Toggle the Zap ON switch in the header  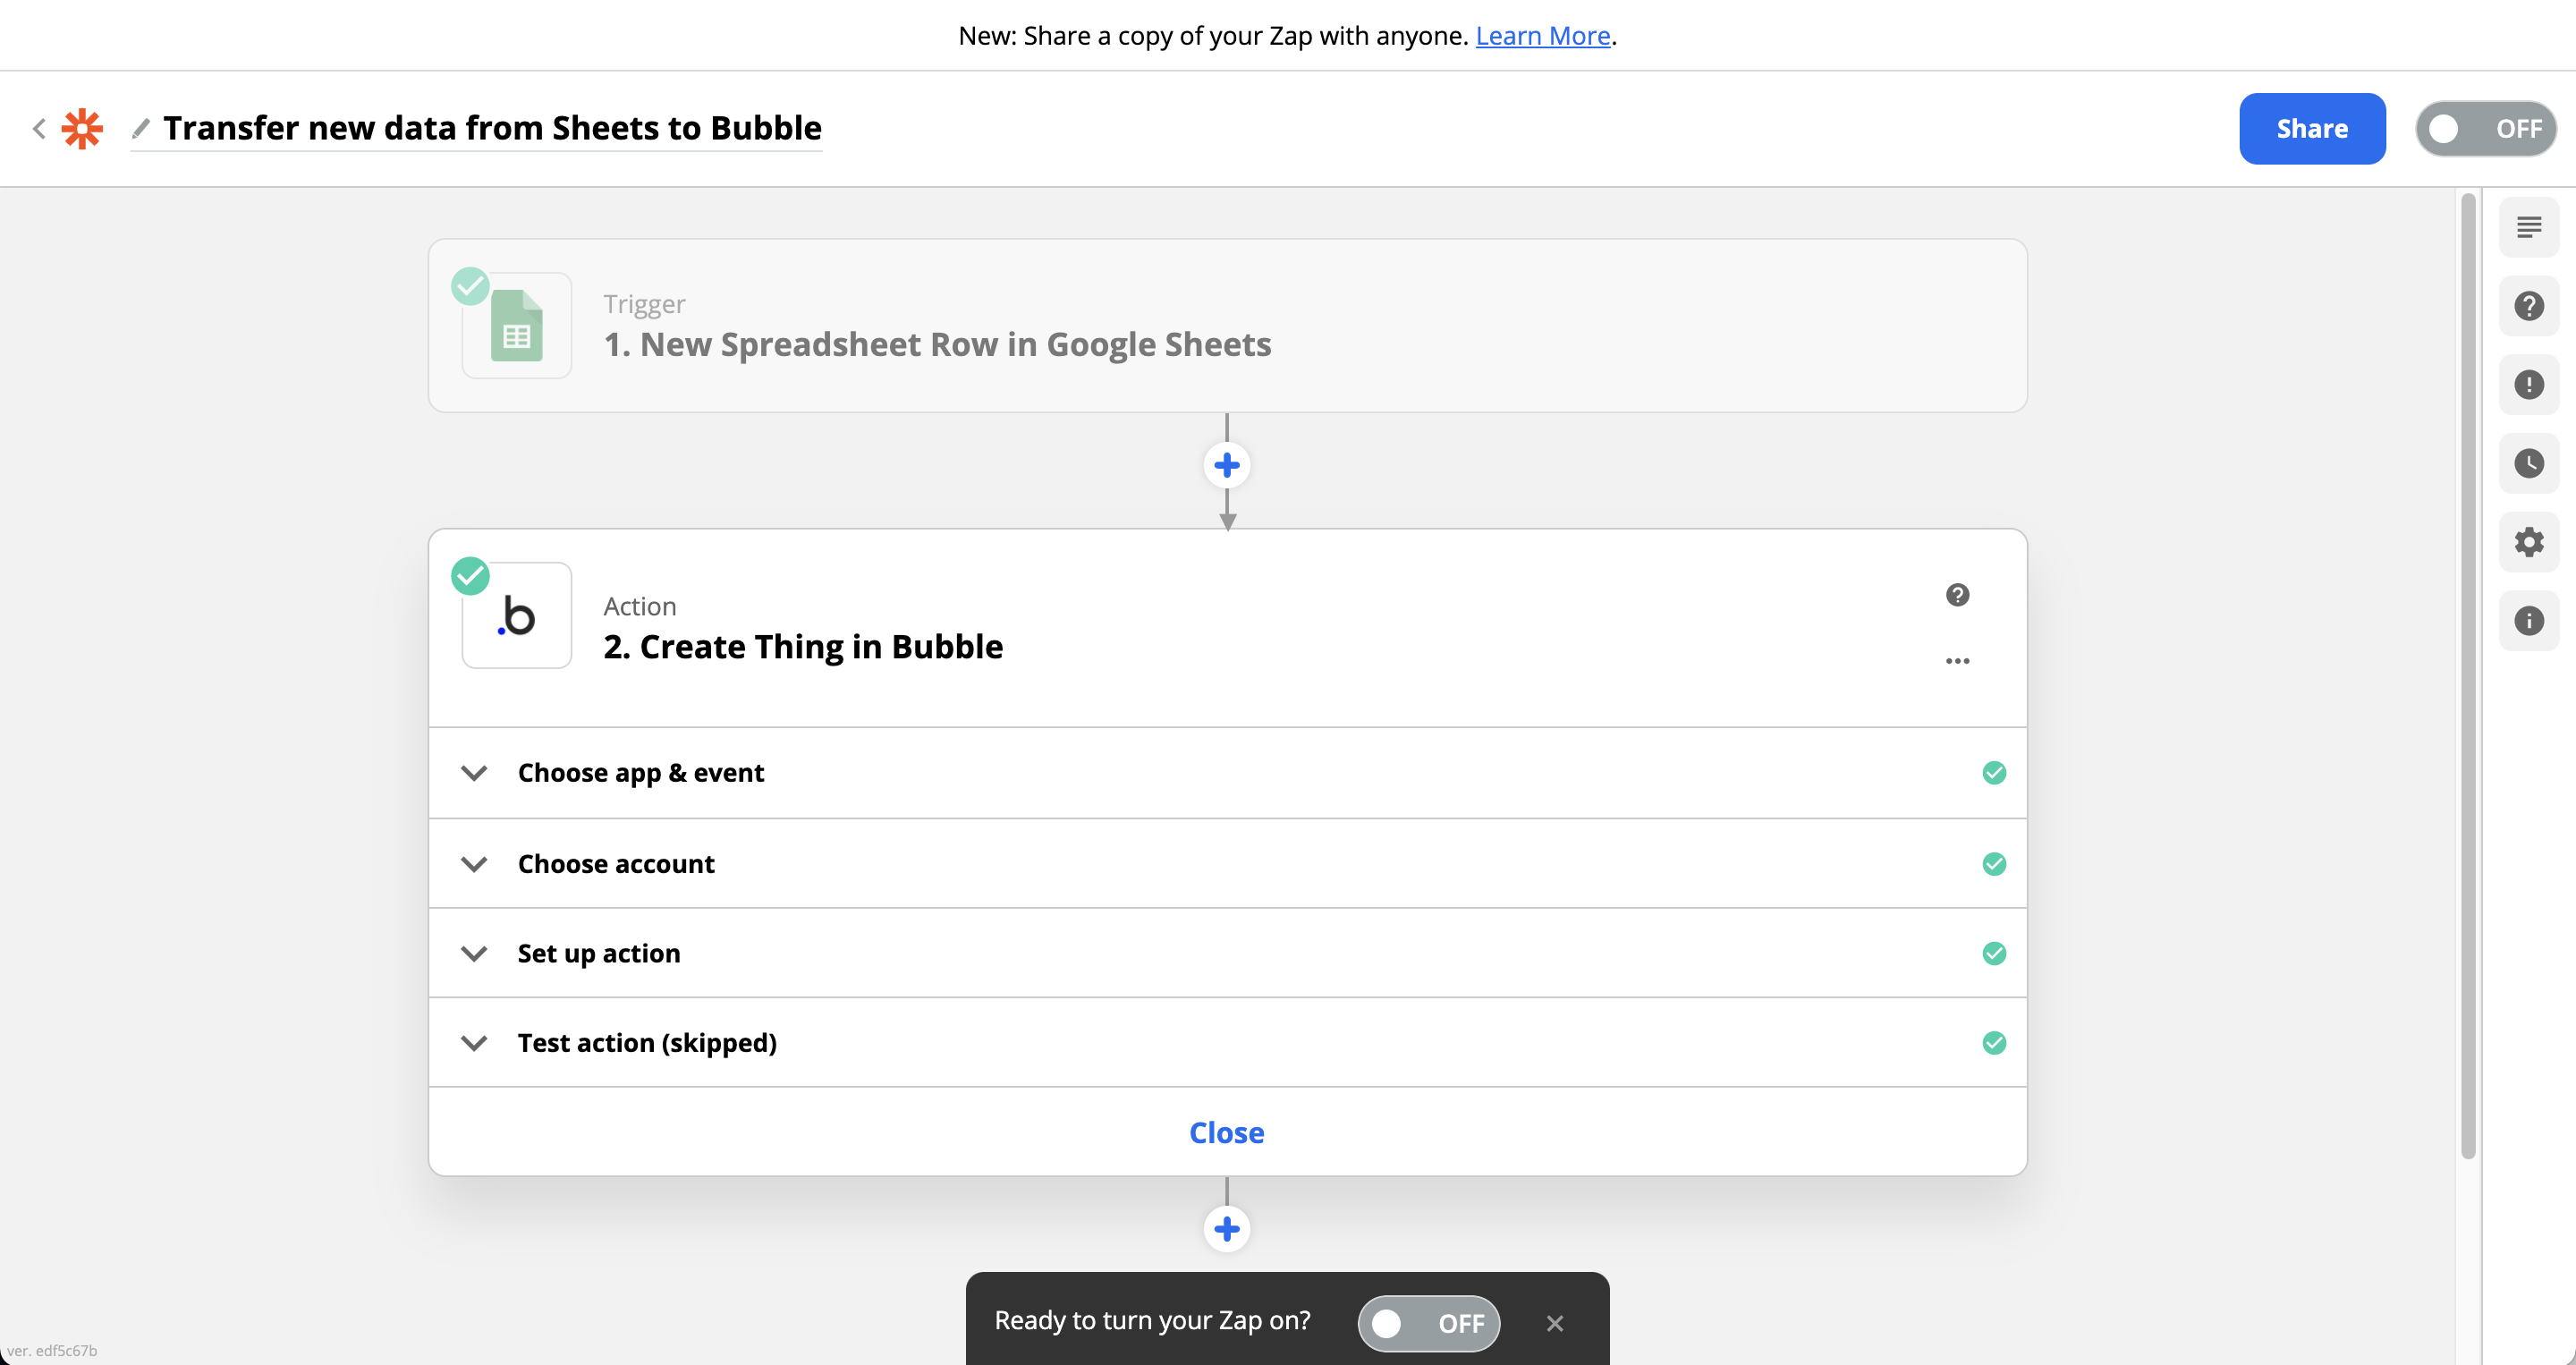point(2485,129)
